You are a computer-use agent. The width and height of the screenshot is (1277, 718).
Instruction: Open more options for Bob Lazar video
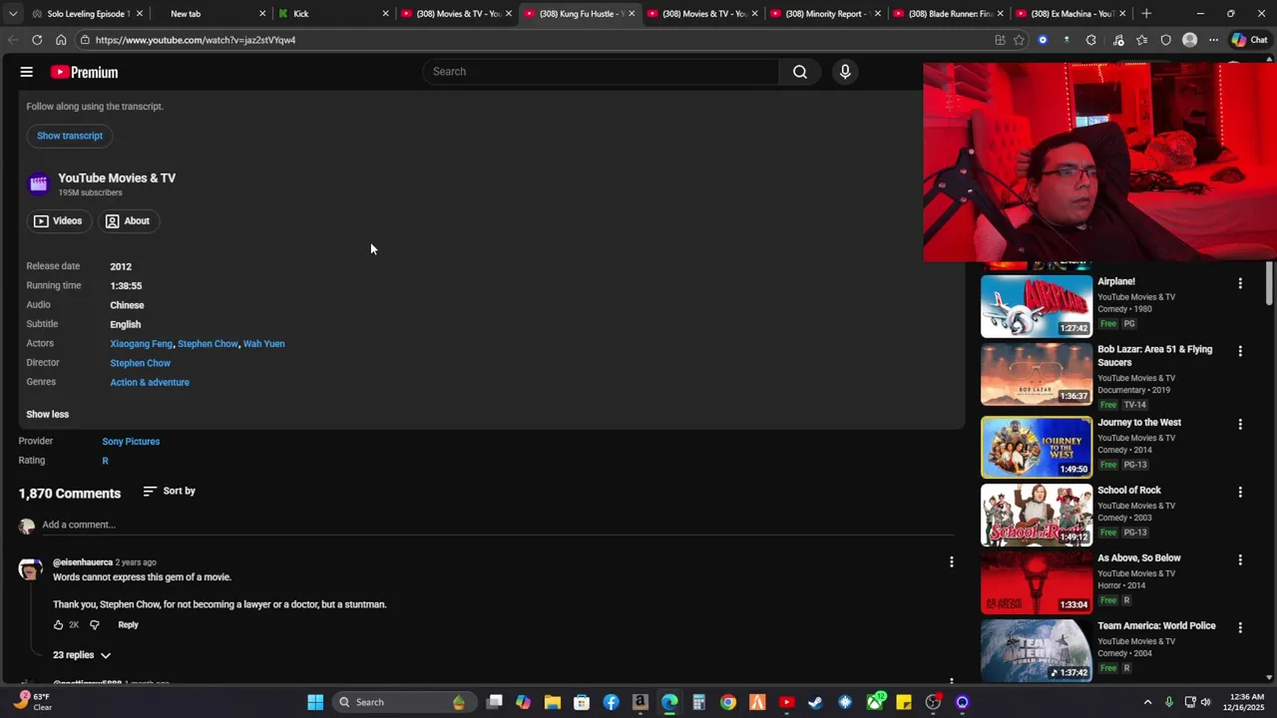[1240, 351]
